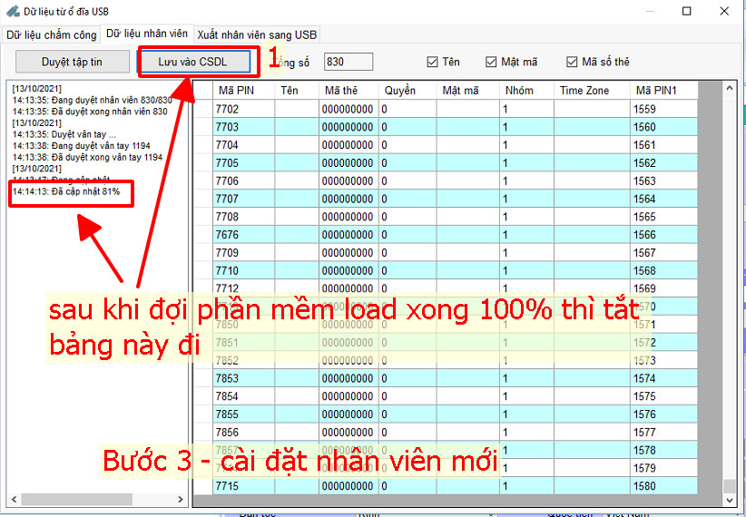Select the cell with PIN 7855

coord(243,415)
